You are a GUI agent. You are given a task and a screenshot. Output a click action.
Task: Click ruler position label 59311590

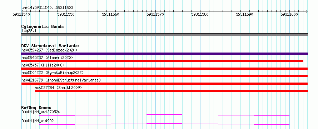[245, 14]
